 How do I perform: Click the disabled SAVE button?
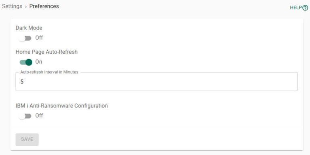[x=27, y=139]
